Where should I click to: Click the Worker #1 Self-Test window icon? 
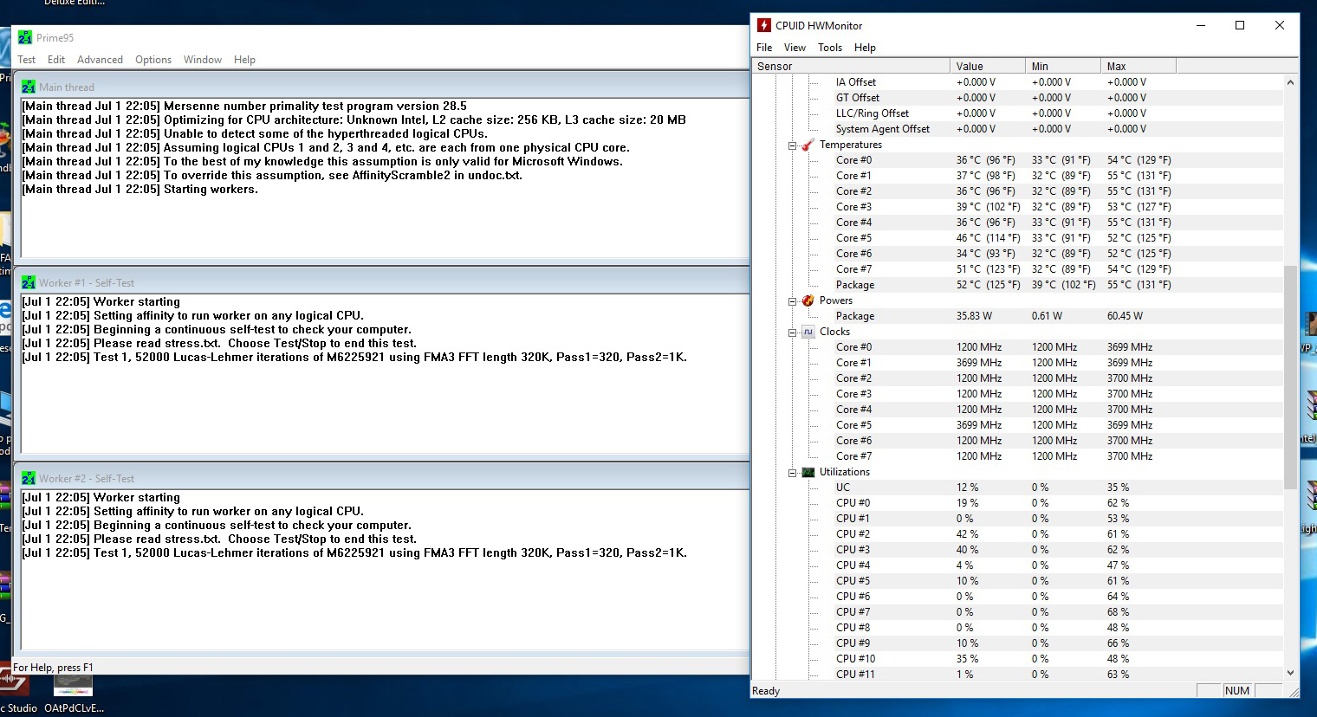(29, 282)
